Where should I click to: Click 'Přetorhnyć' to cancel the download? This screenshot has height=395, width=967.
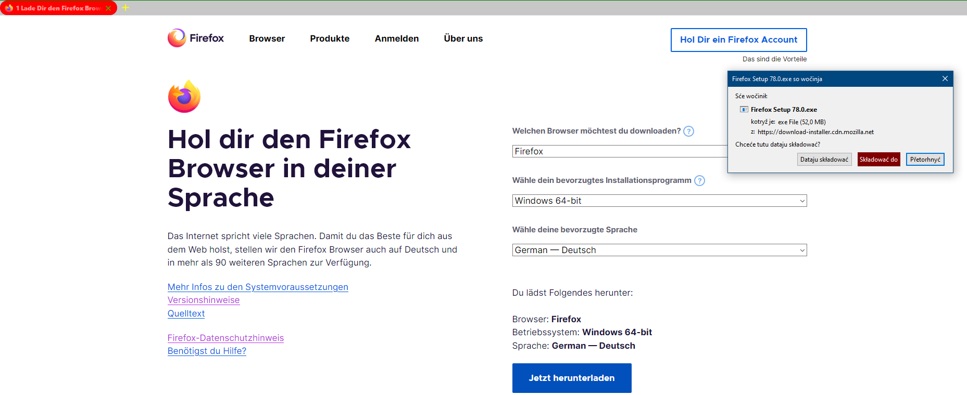tap(925, 160)
